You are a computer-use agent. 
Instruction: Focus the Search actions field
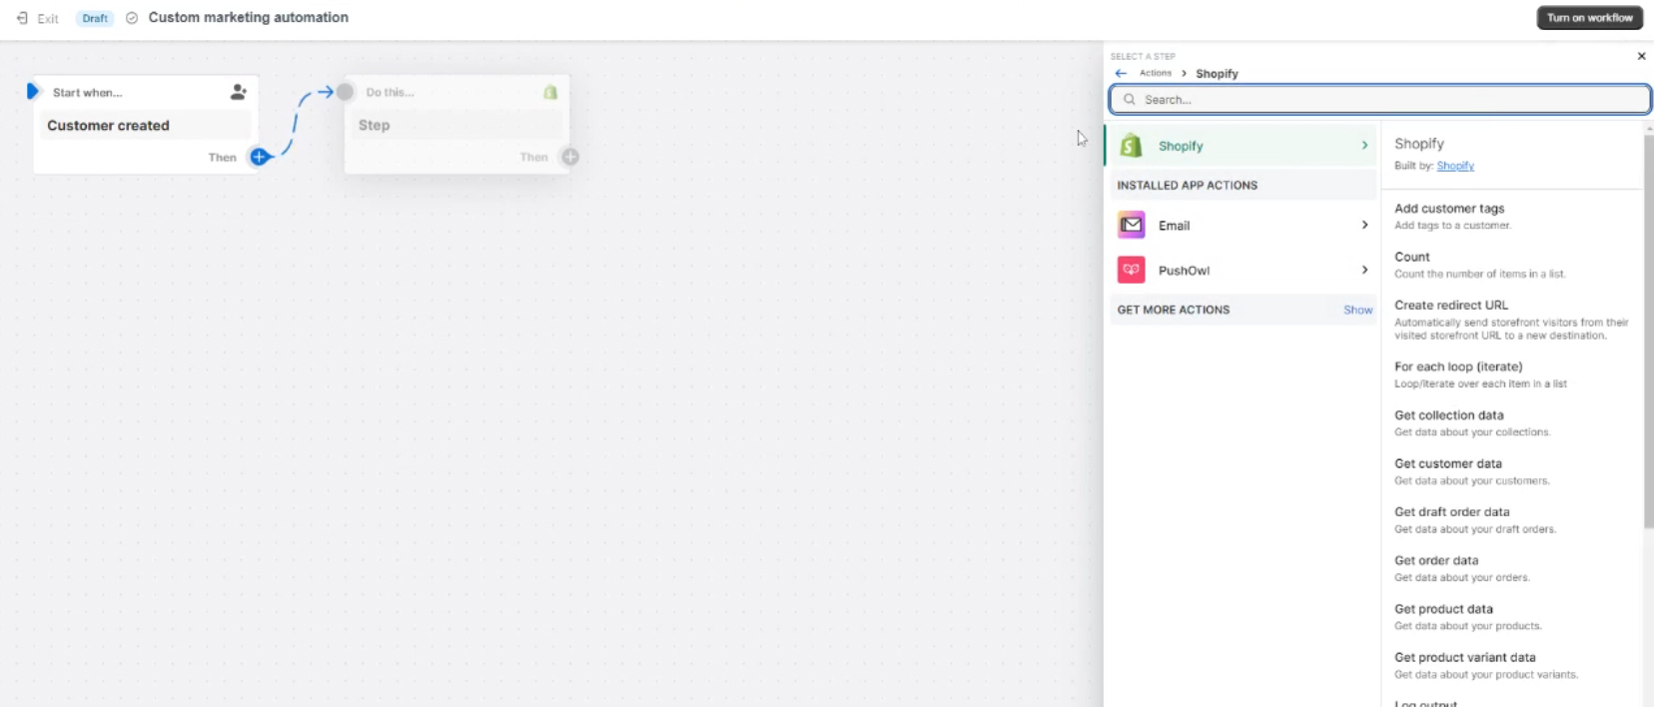click(1379, 100)
